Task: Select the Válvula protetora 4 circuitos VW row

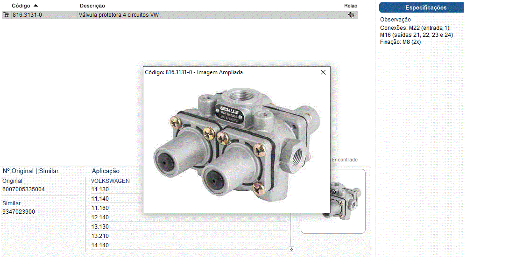Action: point(119,15)
